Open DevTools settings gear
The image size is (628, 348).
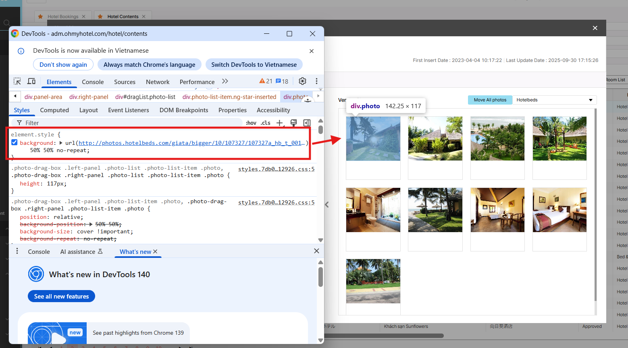click(x=302, y=81)
